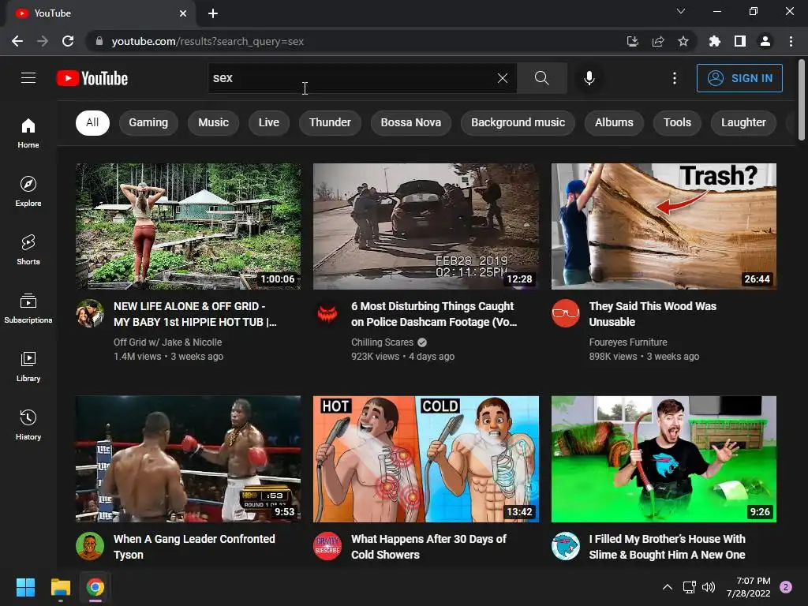Select the Live filter chip
This screenshot has height=606, width=808.
pyautogui.click(x=268, y=122)
